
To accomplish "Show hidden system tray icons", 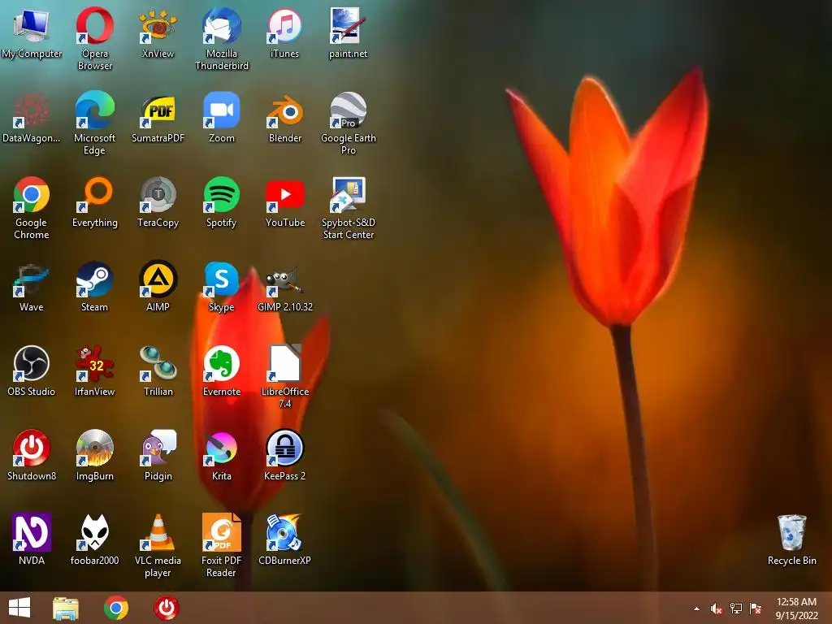I will (x=696, y=609).
